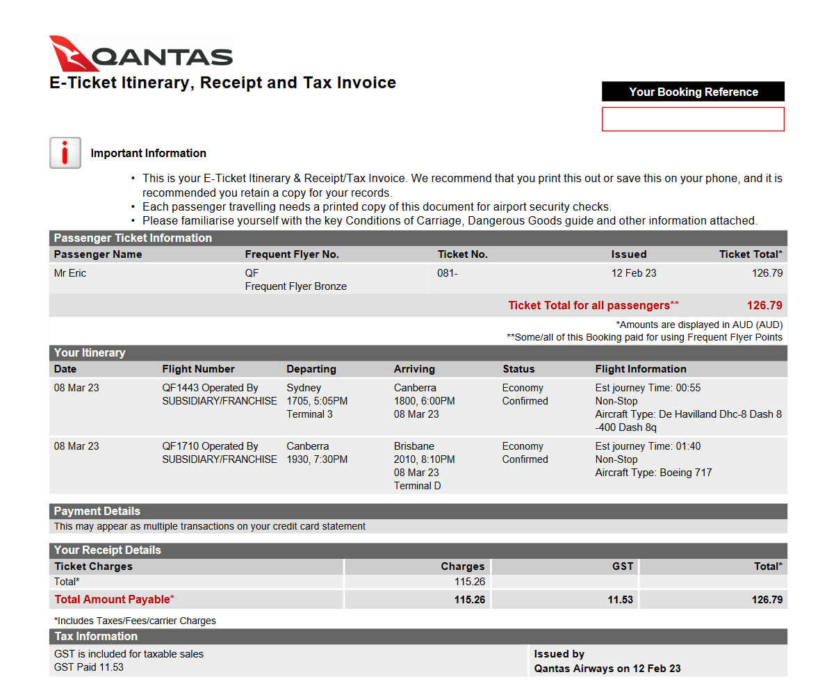Click the empty booking reference box
827x686 pixels.
[x=693, y=119]
